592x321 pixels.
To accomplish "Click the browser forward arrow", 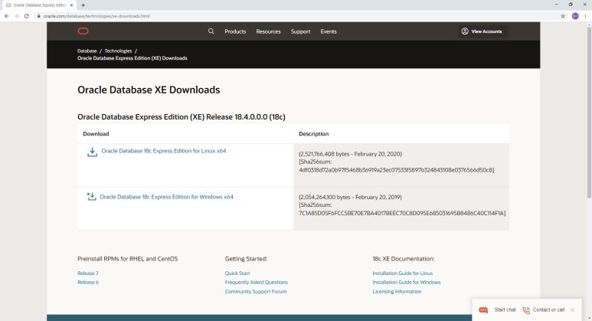I will [16, 16].
